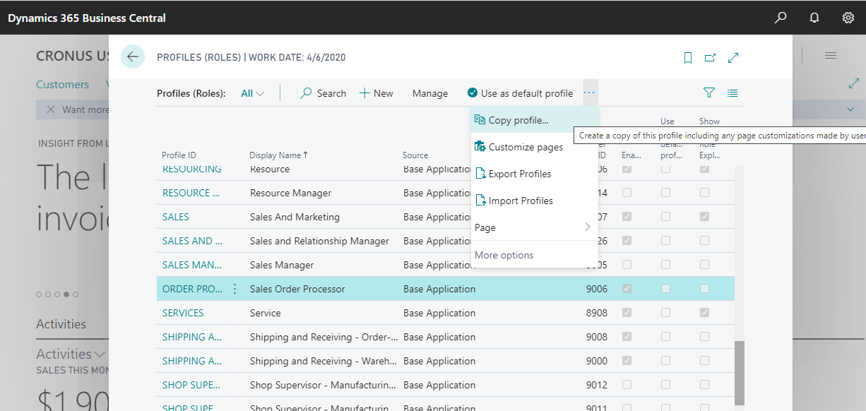This screenshot has height=411, width=866.
Task: Bookmark the Profiles (Roles) page
Action: tap(688, 58)
